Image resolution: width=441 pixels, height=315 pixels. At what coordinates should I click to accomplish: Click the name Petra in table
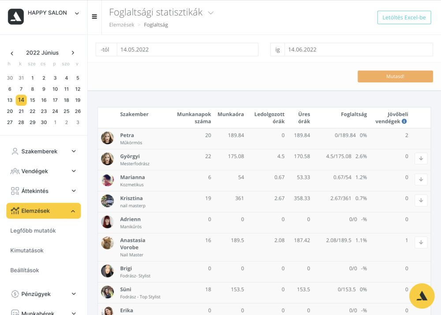(127, 135)
